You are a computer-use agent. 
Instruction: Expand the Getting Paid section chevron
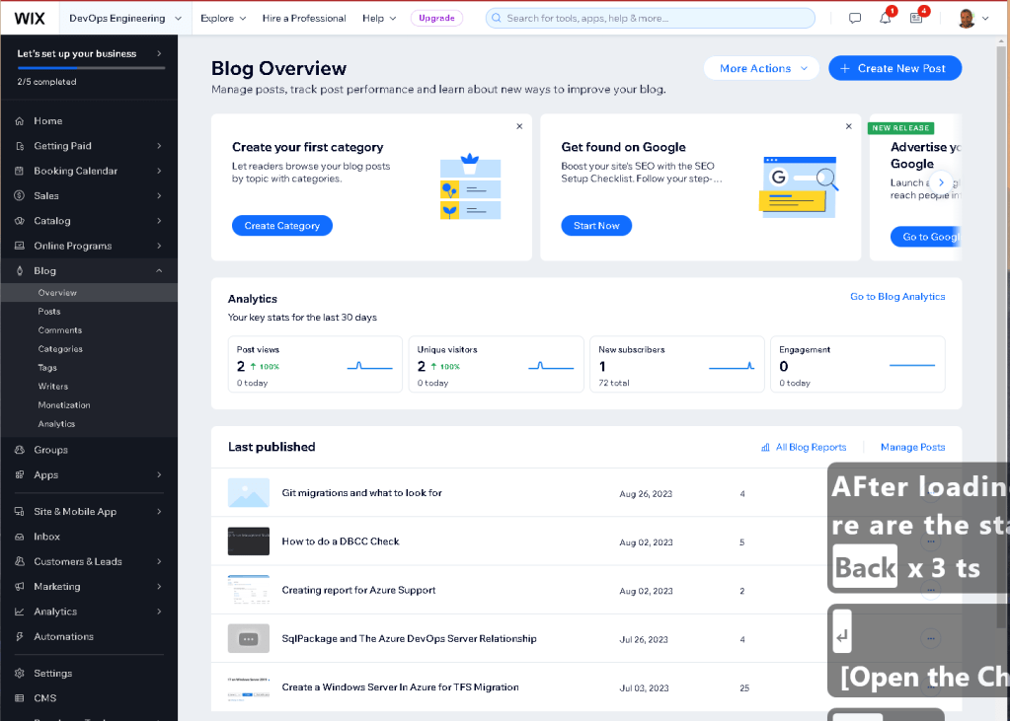click(159, 146)
